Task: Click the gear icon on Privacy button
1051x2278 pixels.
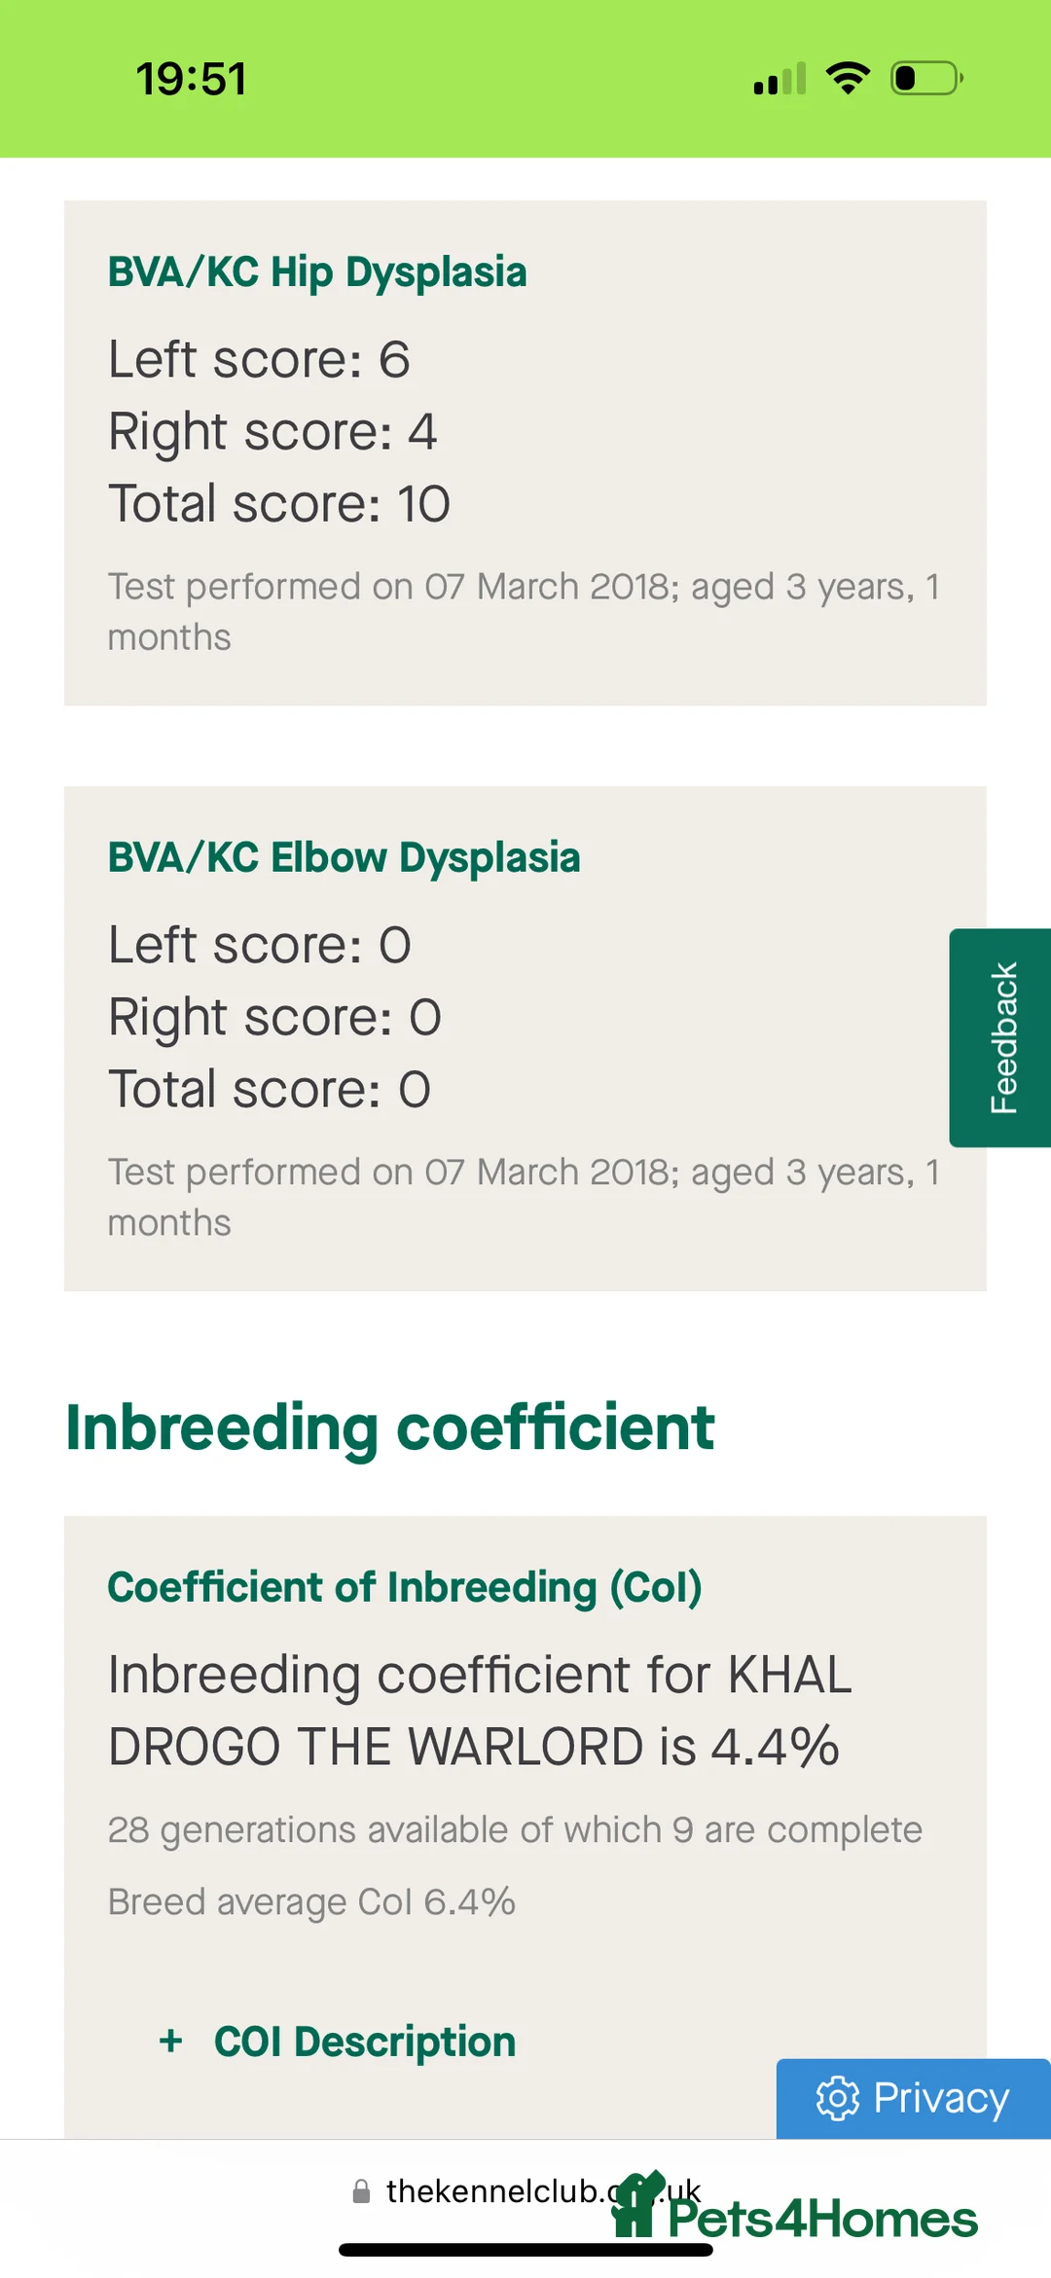Action: coord(837,2098)
